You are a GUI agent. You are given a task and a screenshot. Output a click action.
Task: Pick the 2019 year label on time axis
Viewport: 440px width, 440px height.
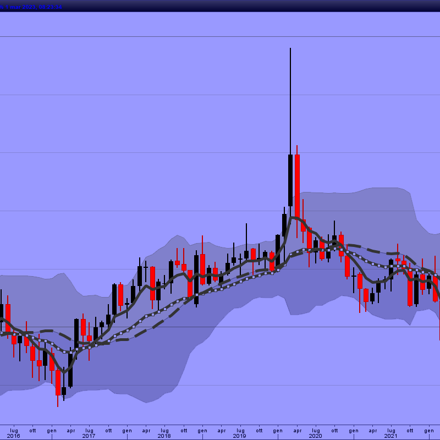tap(239, 436)
